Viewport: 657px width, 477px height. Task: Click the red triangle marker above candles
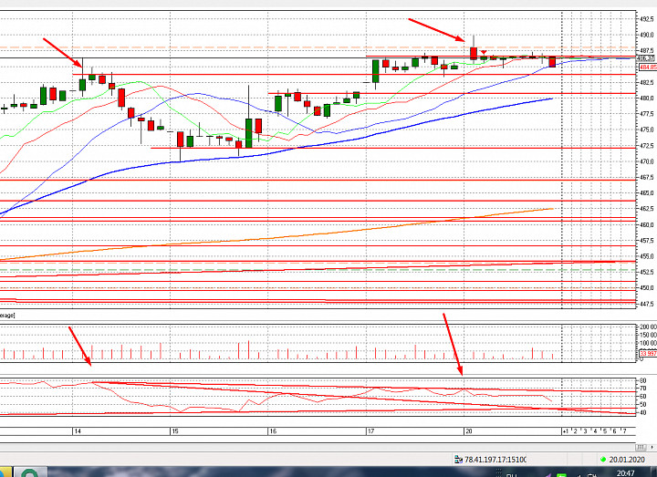tap(484, 53)
